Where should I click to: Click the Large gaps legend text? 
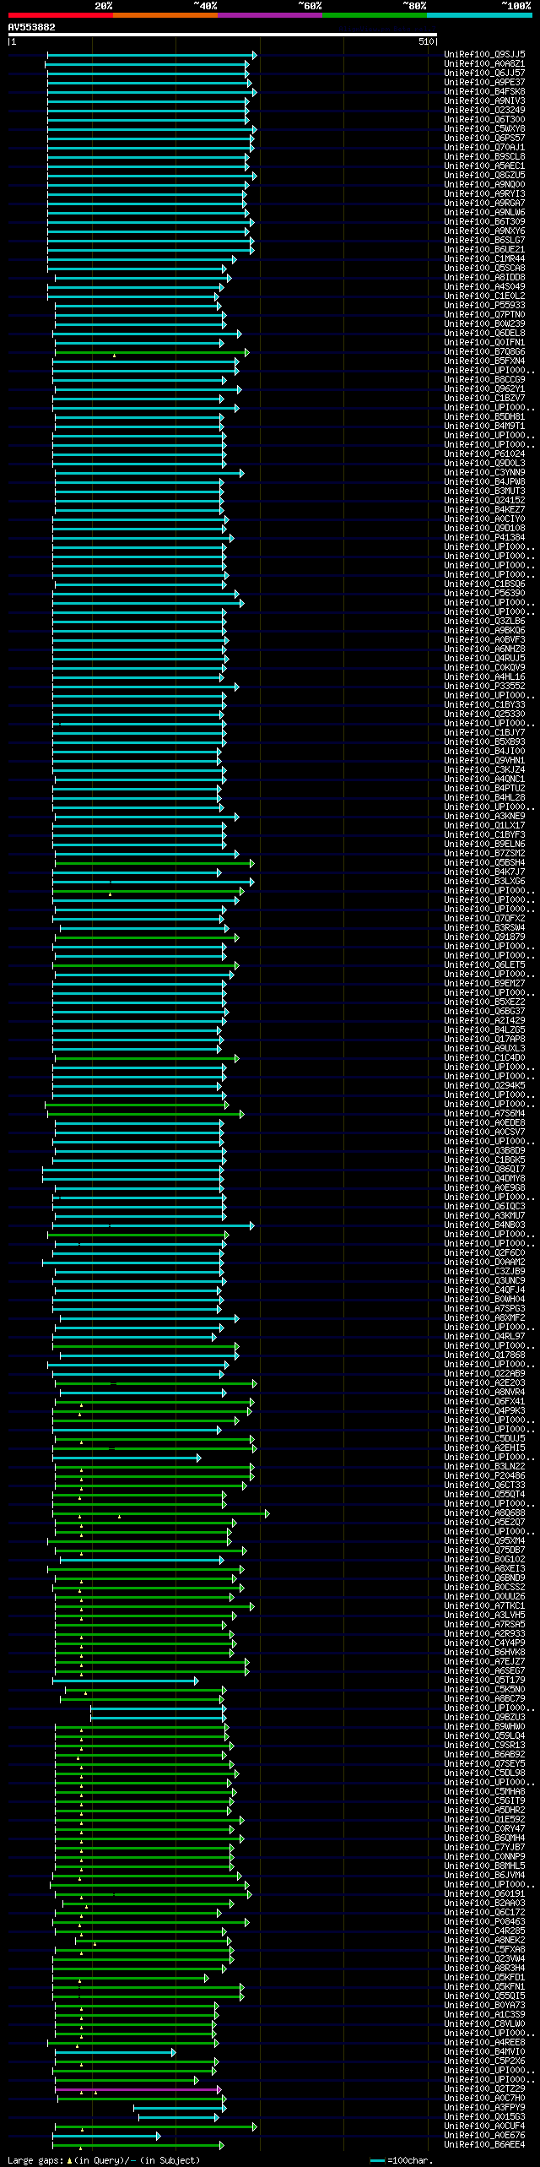pyautogui.click(x=104, y=2160)
